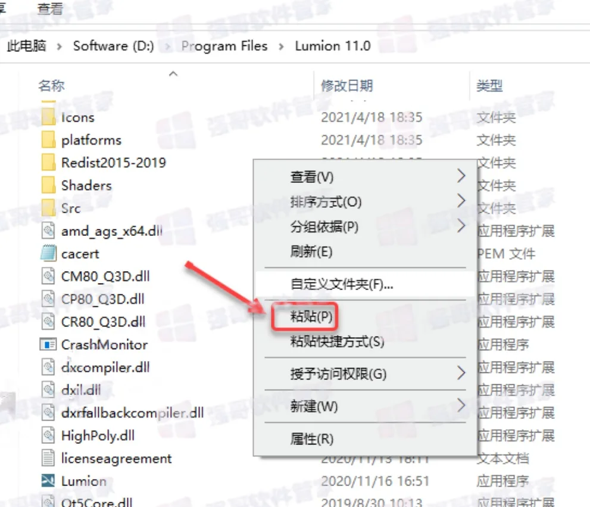Image resolution: width=590 pixels, height=507 pixels.
Task: Open dropdown arrow after Software (D:) breadcrumb
Action: point(167,46)
